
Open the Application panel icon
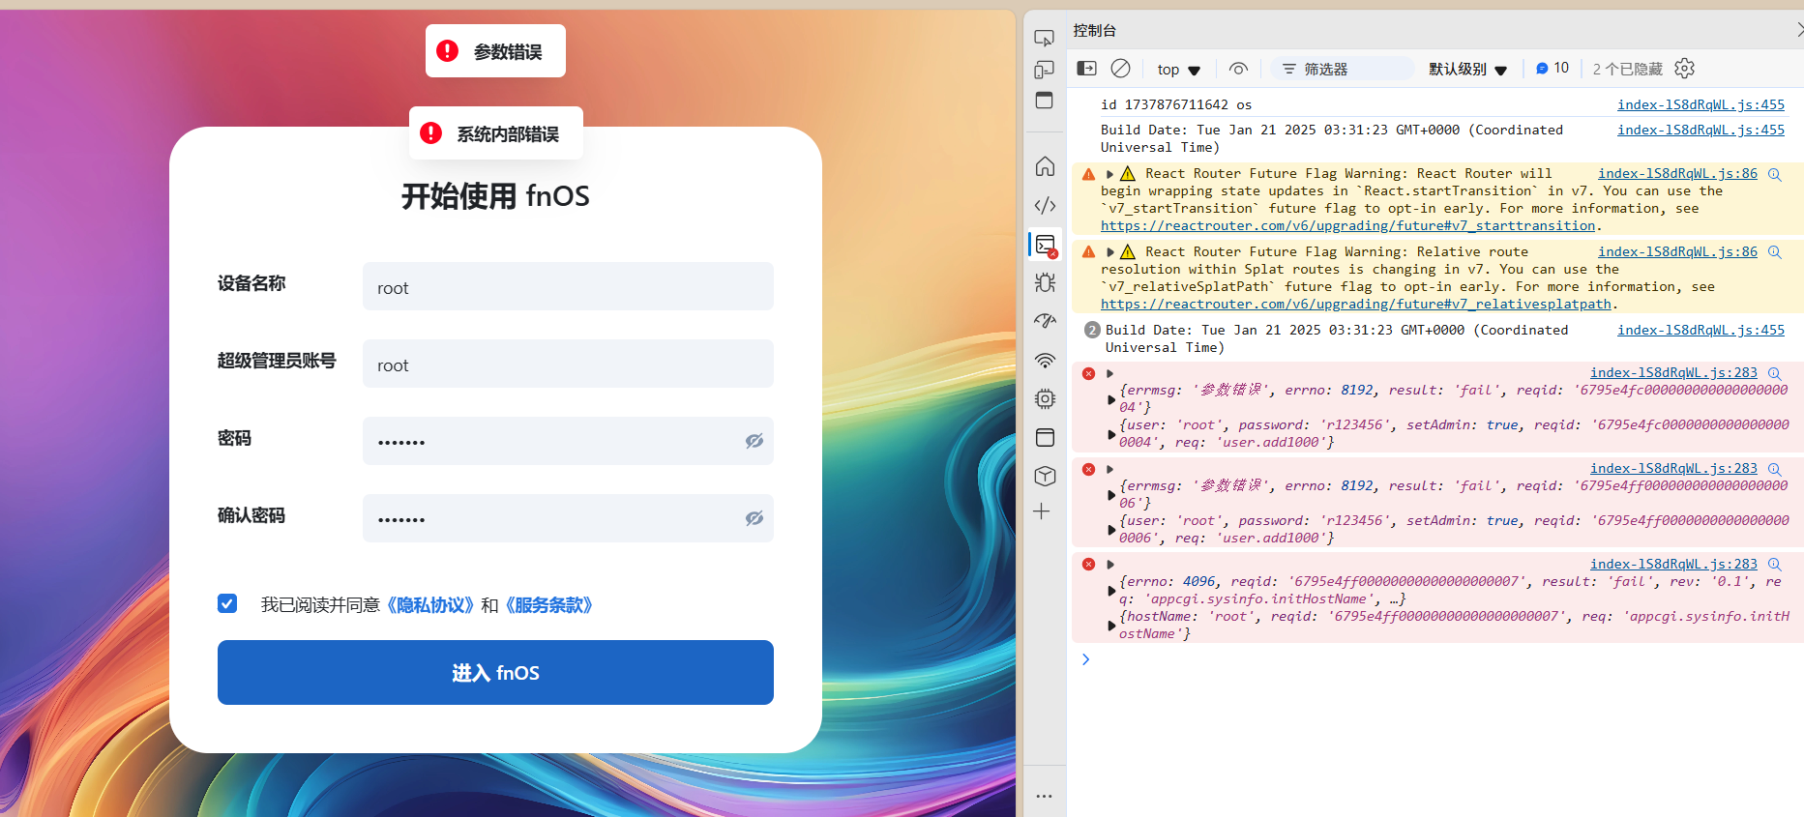pyautogui.click(x=1045, y=437)
